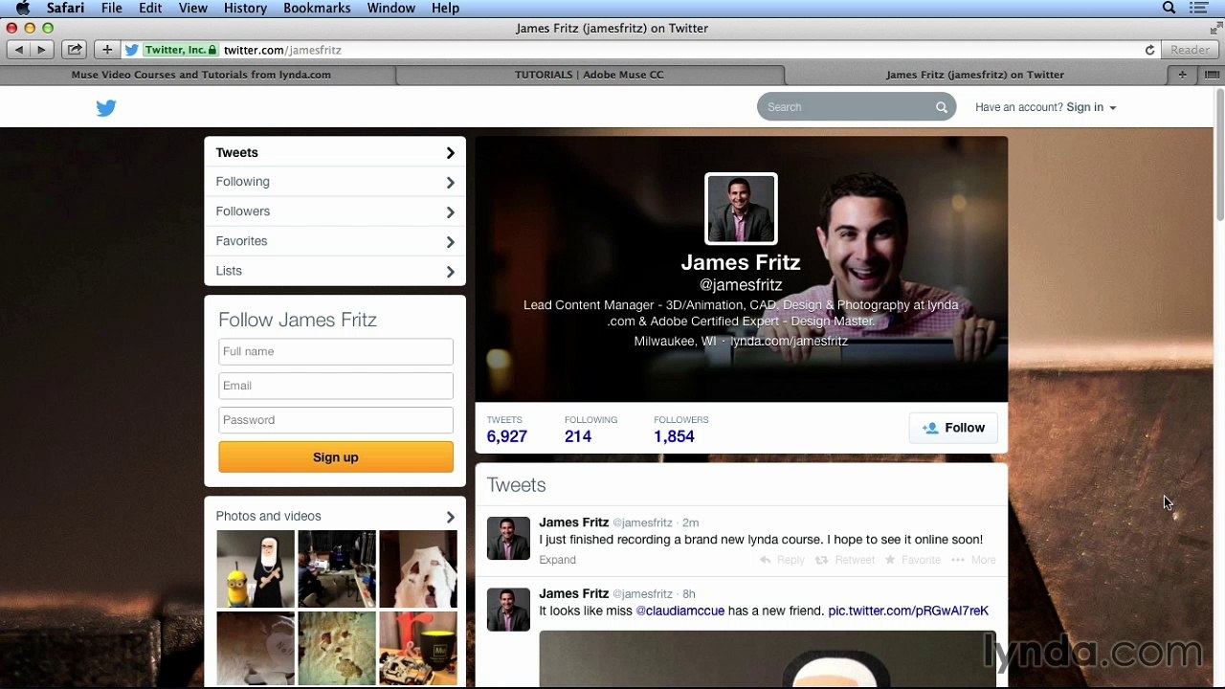Click the 1,854 followers count
This screenshot has height=689, width=1225.
click(674, 436)
